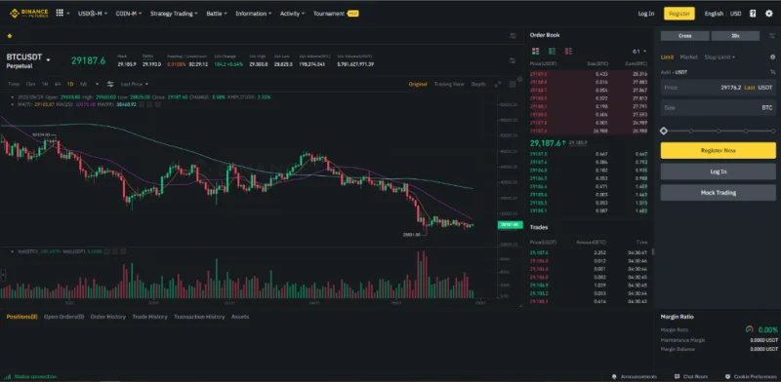Expand the COIN-M menu
This screenshot has width=781, height=382.
pyautogui.click(x=129, y=14)
